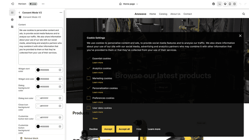Open the Catalog menu item
Screen dimensions: 249x140
163,14
